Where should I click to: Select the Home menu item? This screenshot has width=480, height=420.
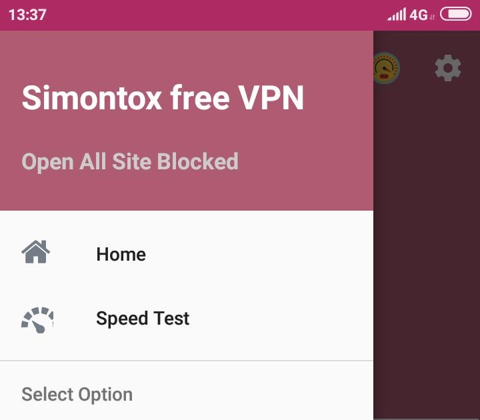pyautogui.click(x=187, y=254)
